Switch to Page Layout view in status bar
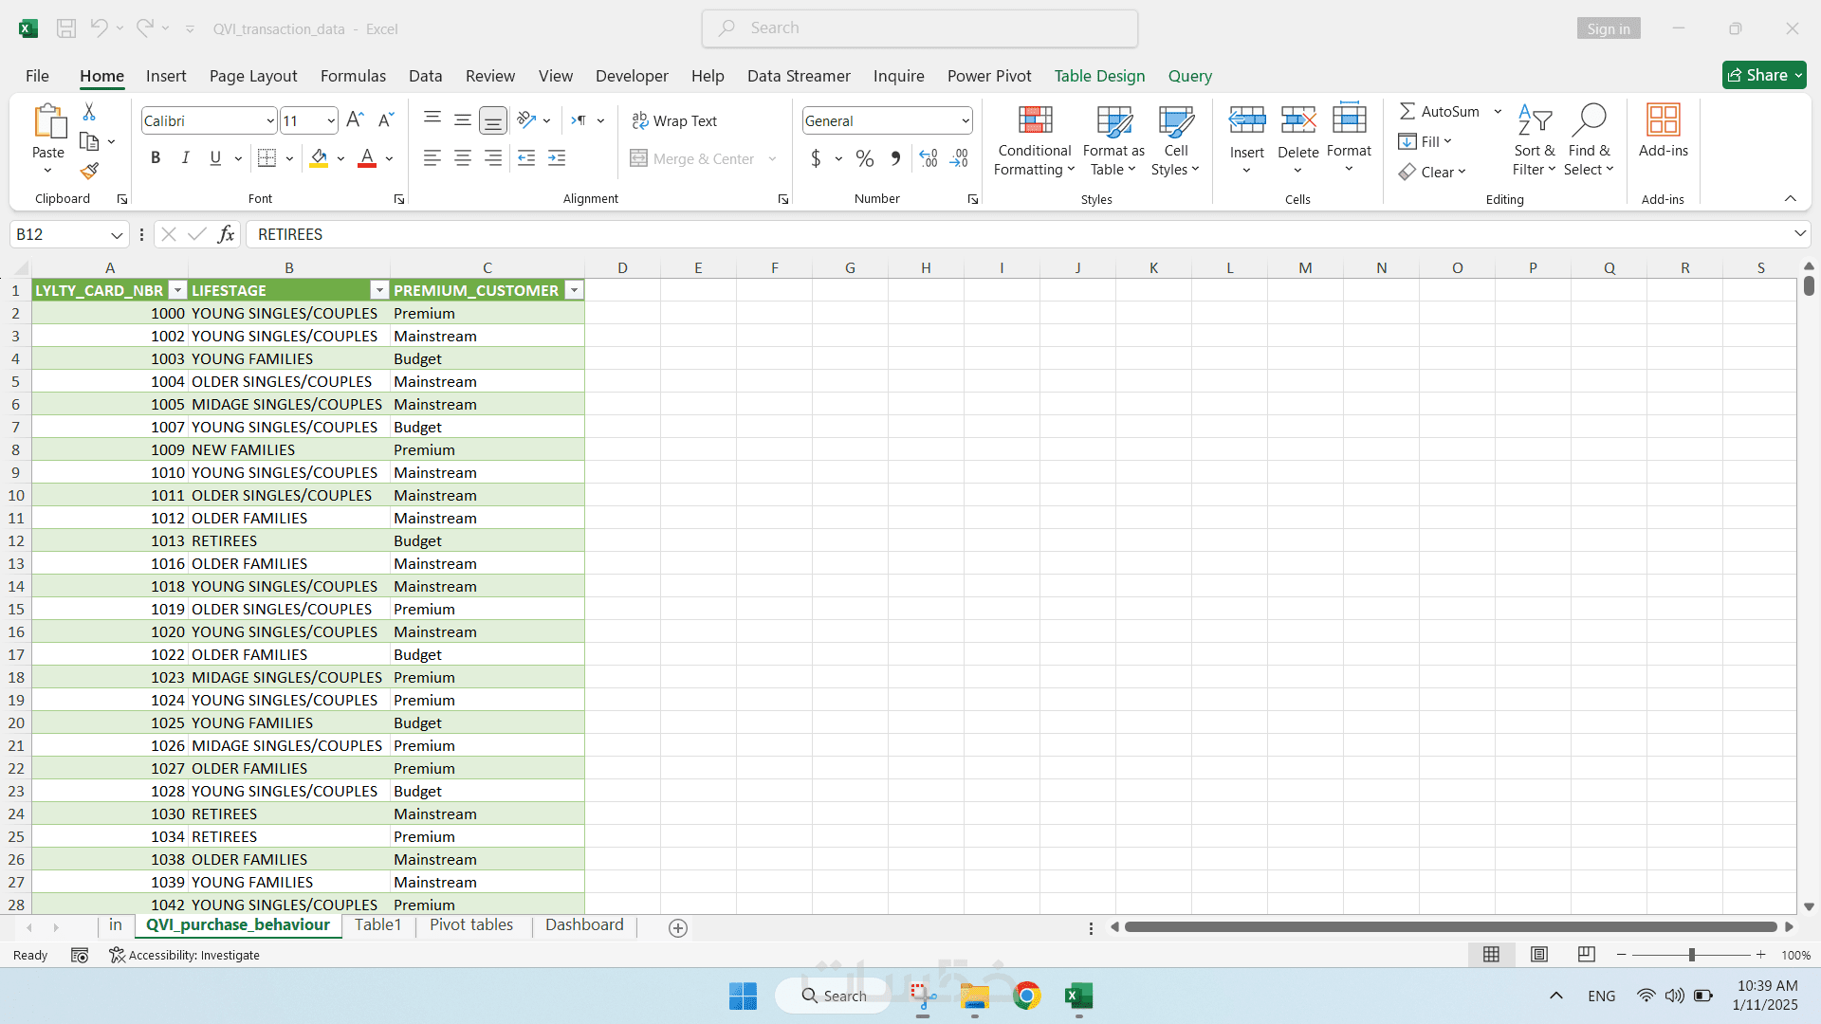 pyautogui.click(x=1538, y=955)
